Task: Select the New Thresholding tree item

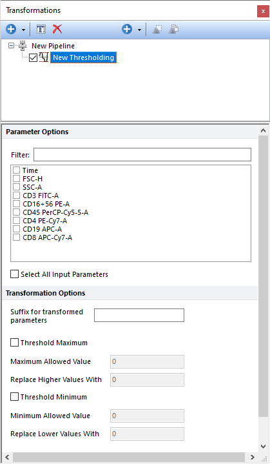Action: pyautogui.click(x=83, y=57)
